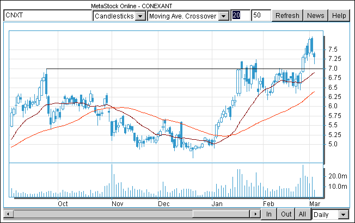Click the 10.0m volume axis label
The image size is (355, 223).
[x=338, y=187]
